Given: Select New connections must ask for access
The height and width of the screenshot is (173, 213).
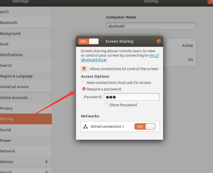Looking at the screenshot, I should pyautogui.click(x=84, y=82).
